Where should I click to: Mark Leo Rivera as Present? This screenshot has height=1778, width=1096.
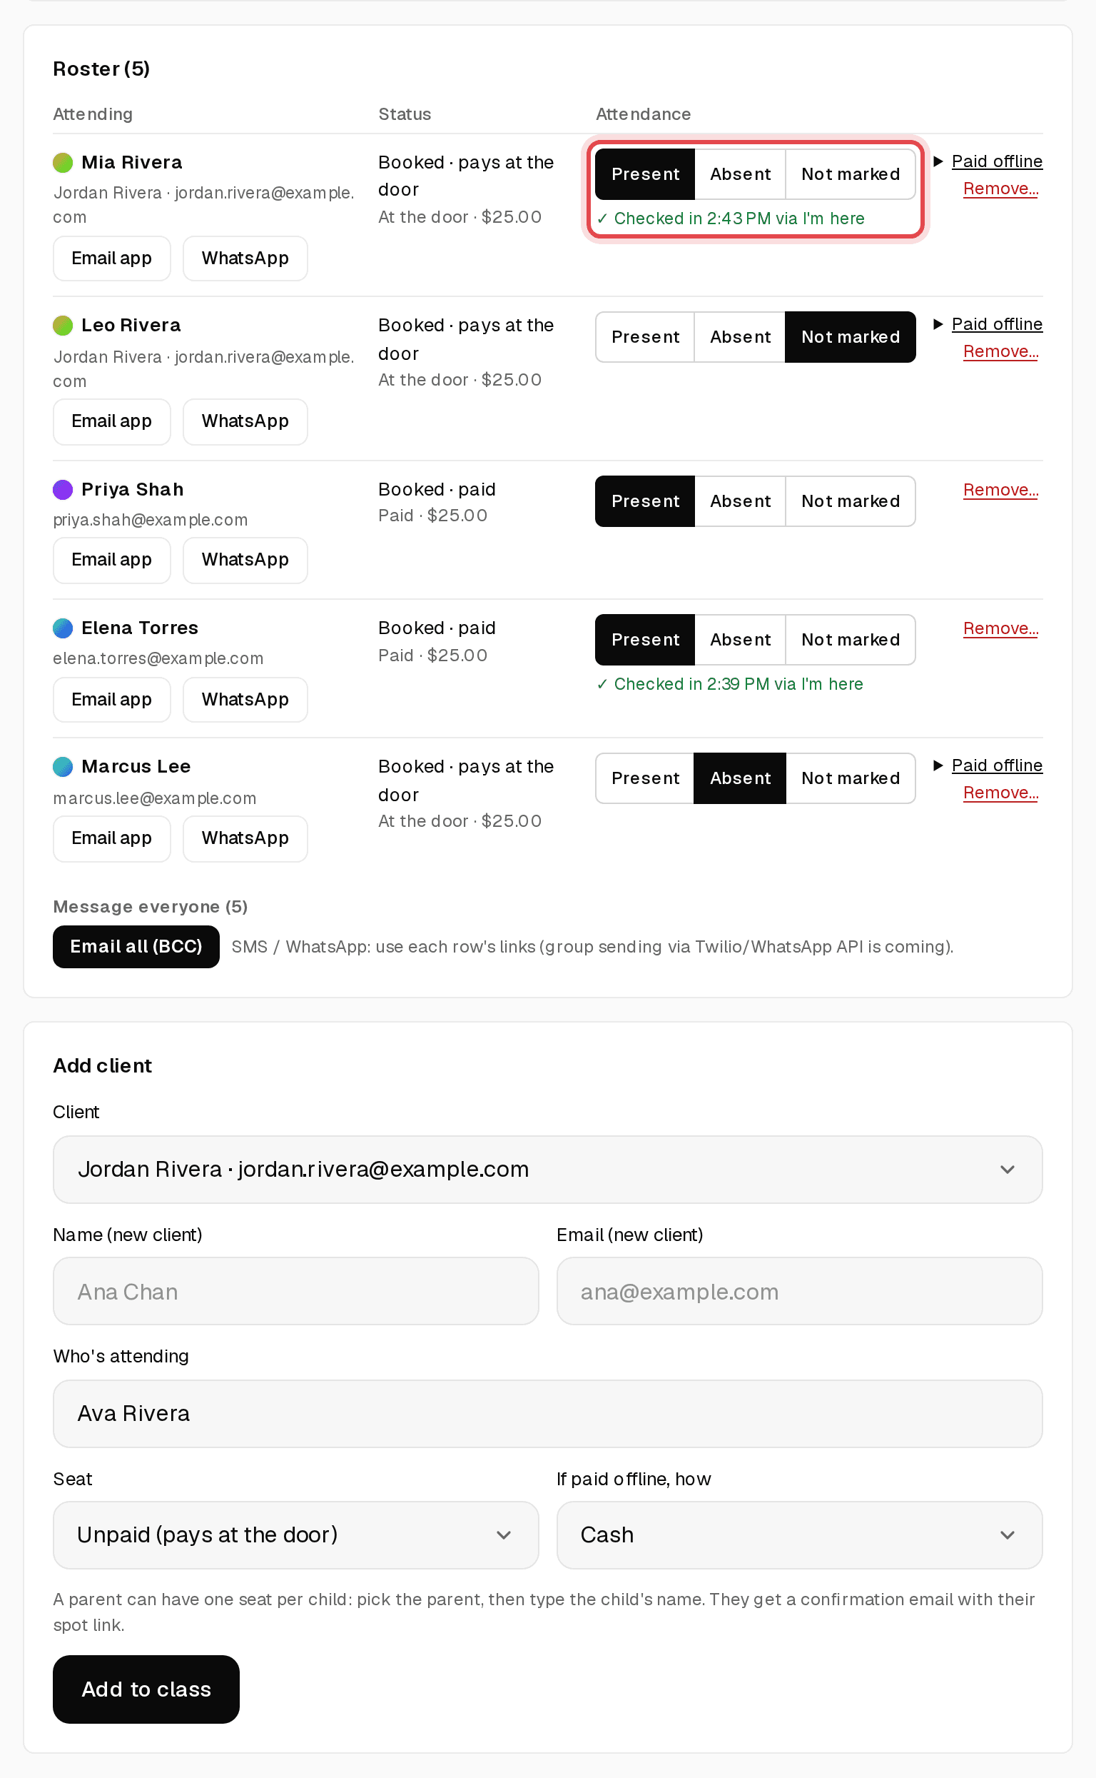(645, 337)
